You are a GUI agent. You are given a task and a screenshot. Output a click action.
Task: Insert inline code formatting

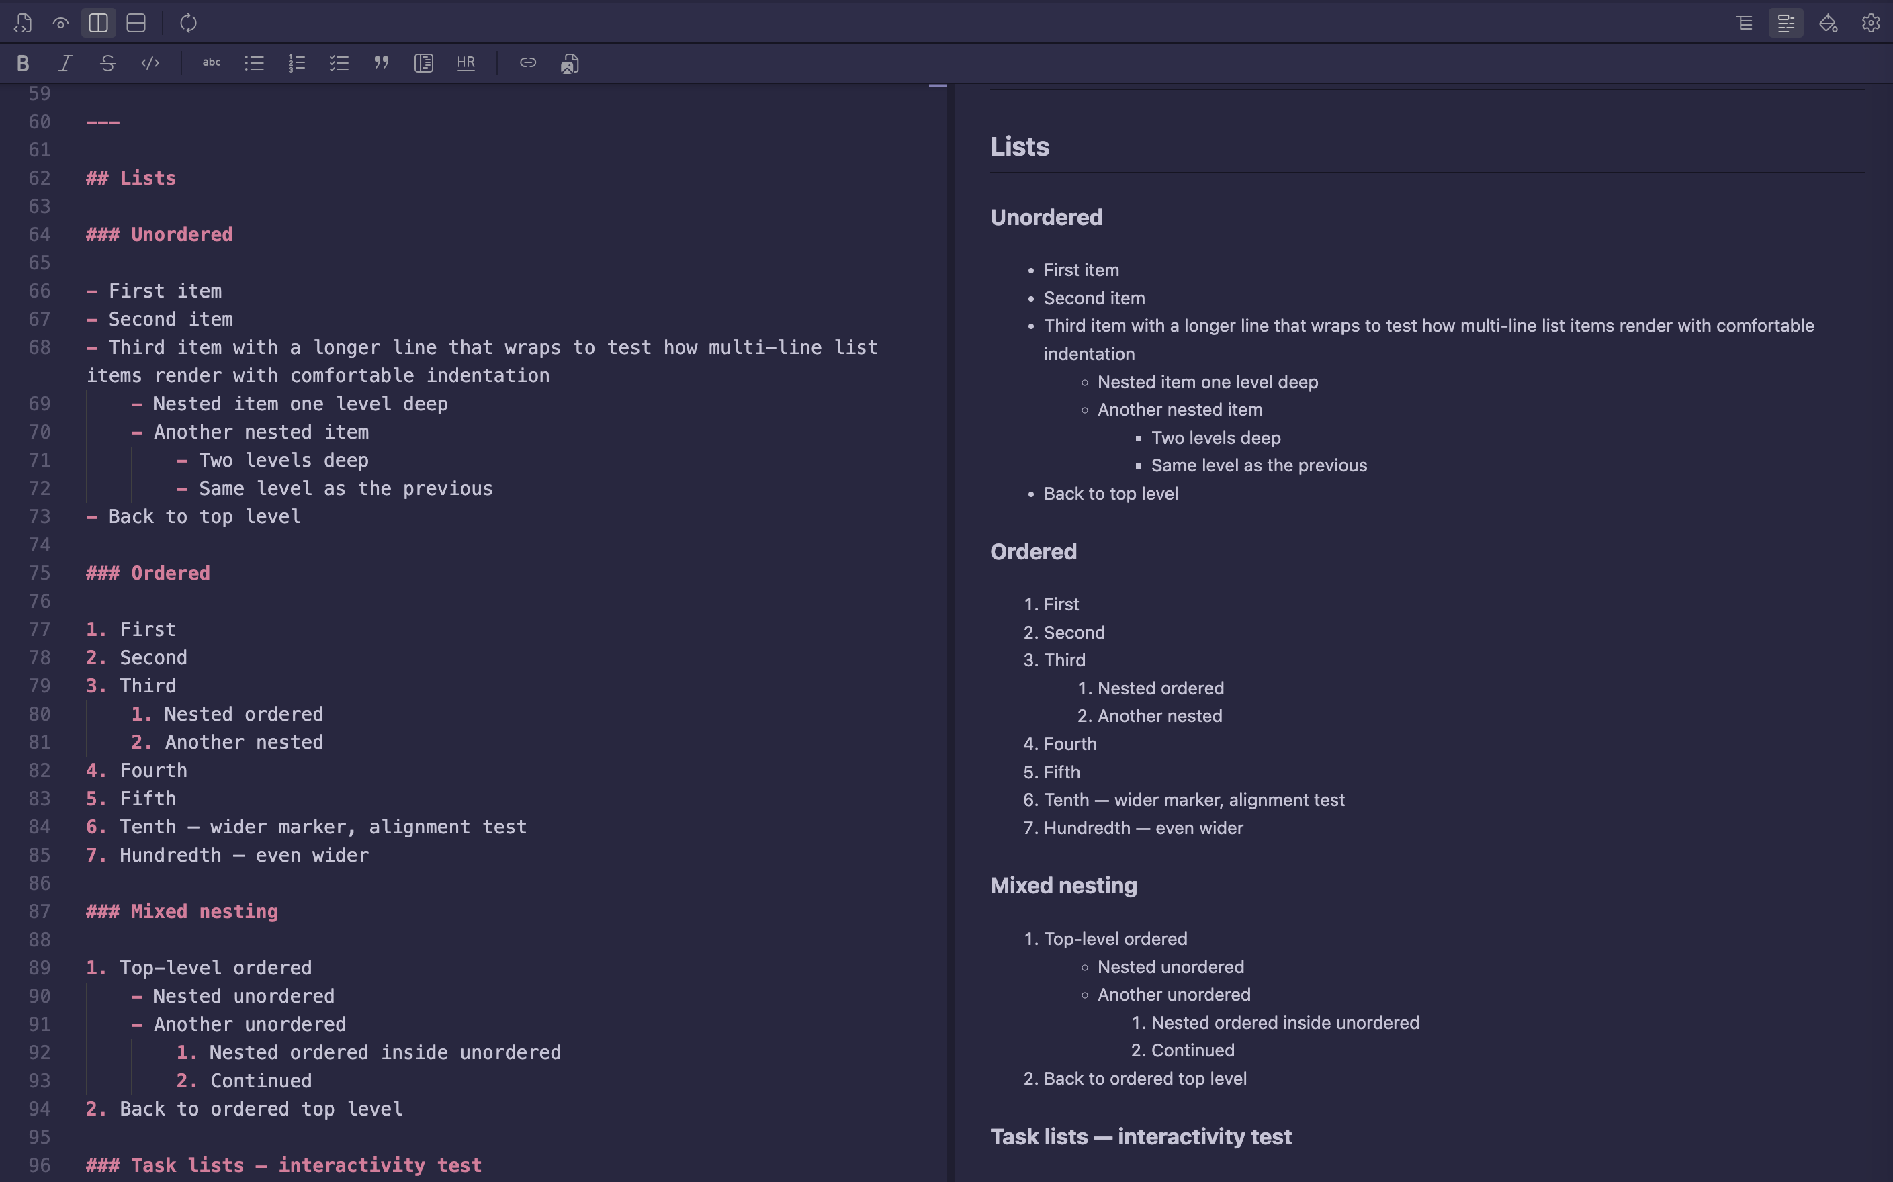[x=150, y=63]
